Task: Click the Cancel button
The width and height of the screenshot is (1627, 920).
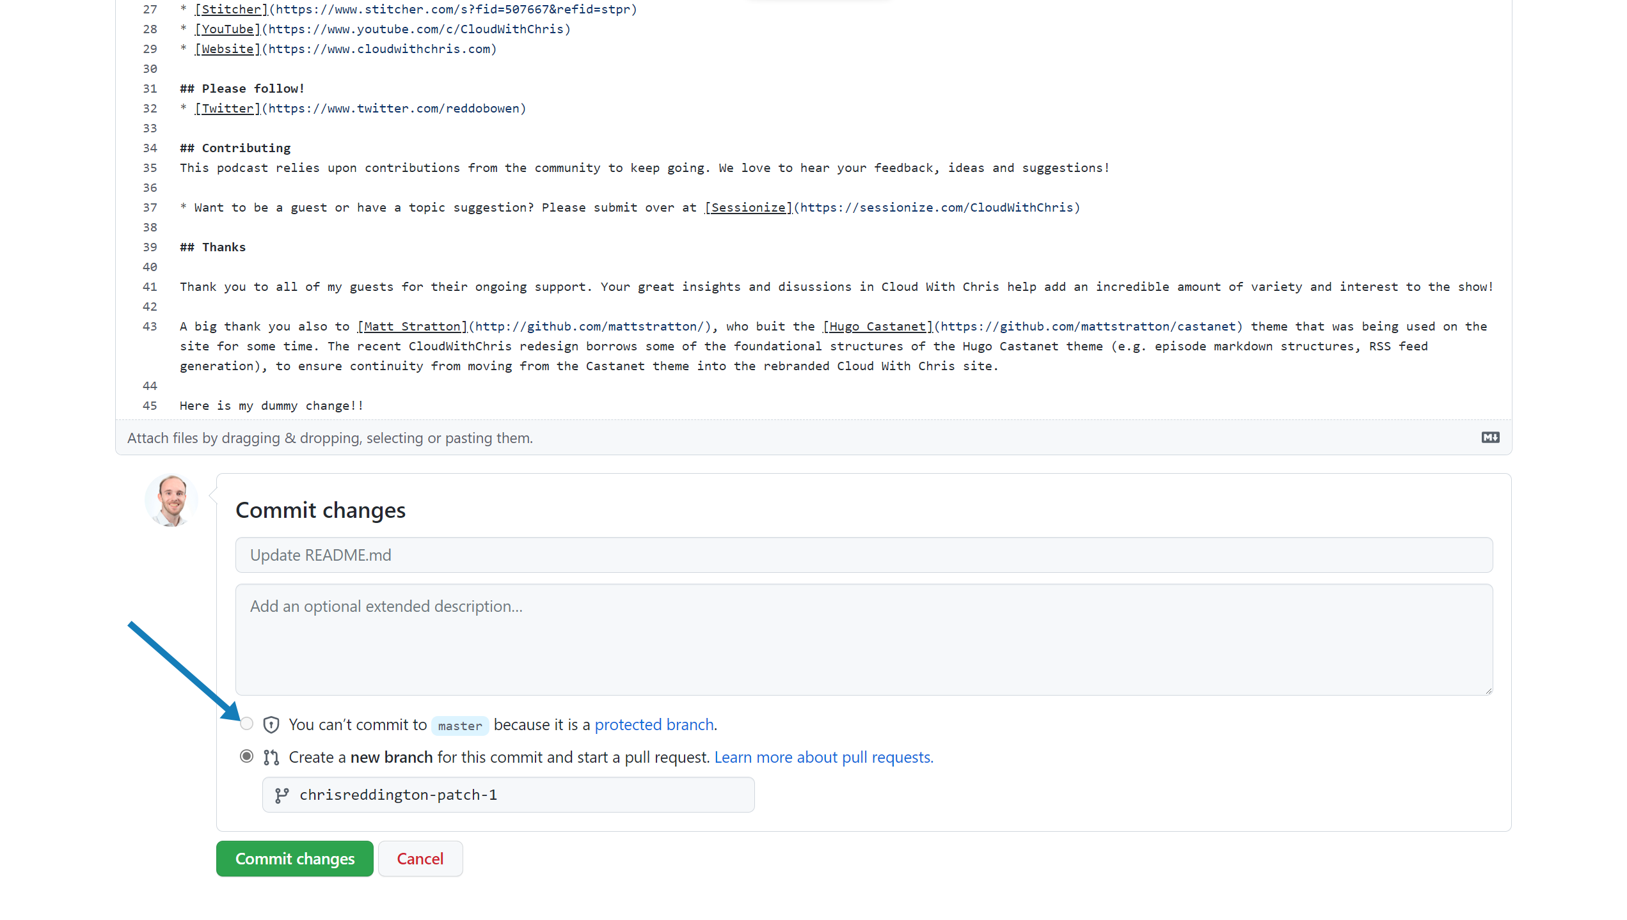Action: [x=420, y=859]
